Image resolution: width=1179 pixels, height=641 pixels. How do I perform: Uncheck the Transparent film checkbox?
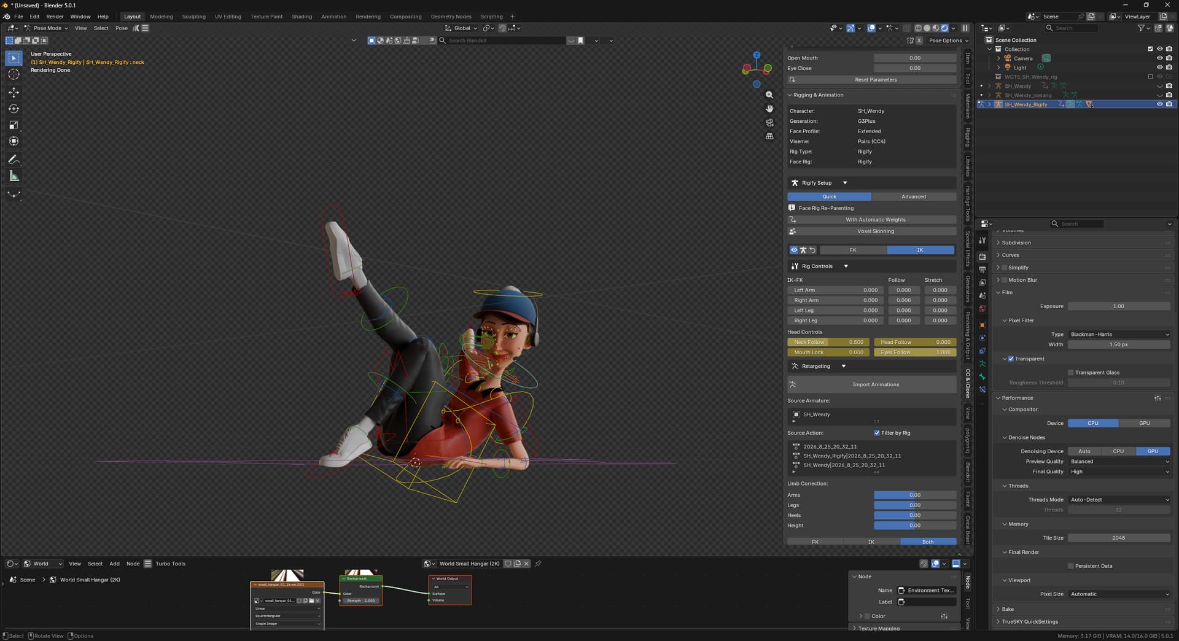(1011, 359)
